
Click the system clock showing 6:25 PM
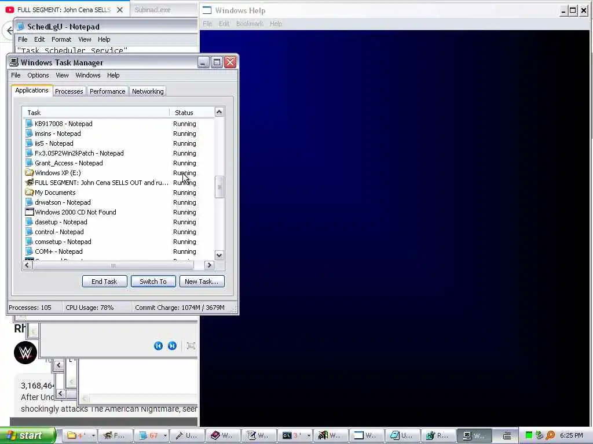tap(572, 435)
